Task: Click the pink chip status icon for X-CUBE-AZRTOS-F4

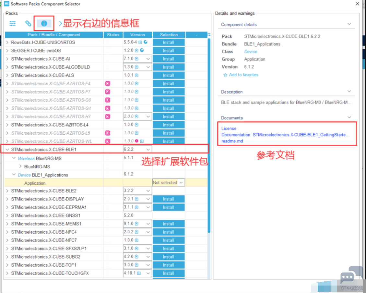Action: pyautogui.click(x=108, y=83)
